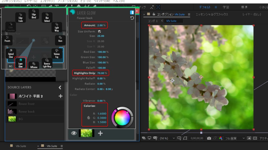
Task: Open the Presets wheel item
Action: tap(7, 41)
